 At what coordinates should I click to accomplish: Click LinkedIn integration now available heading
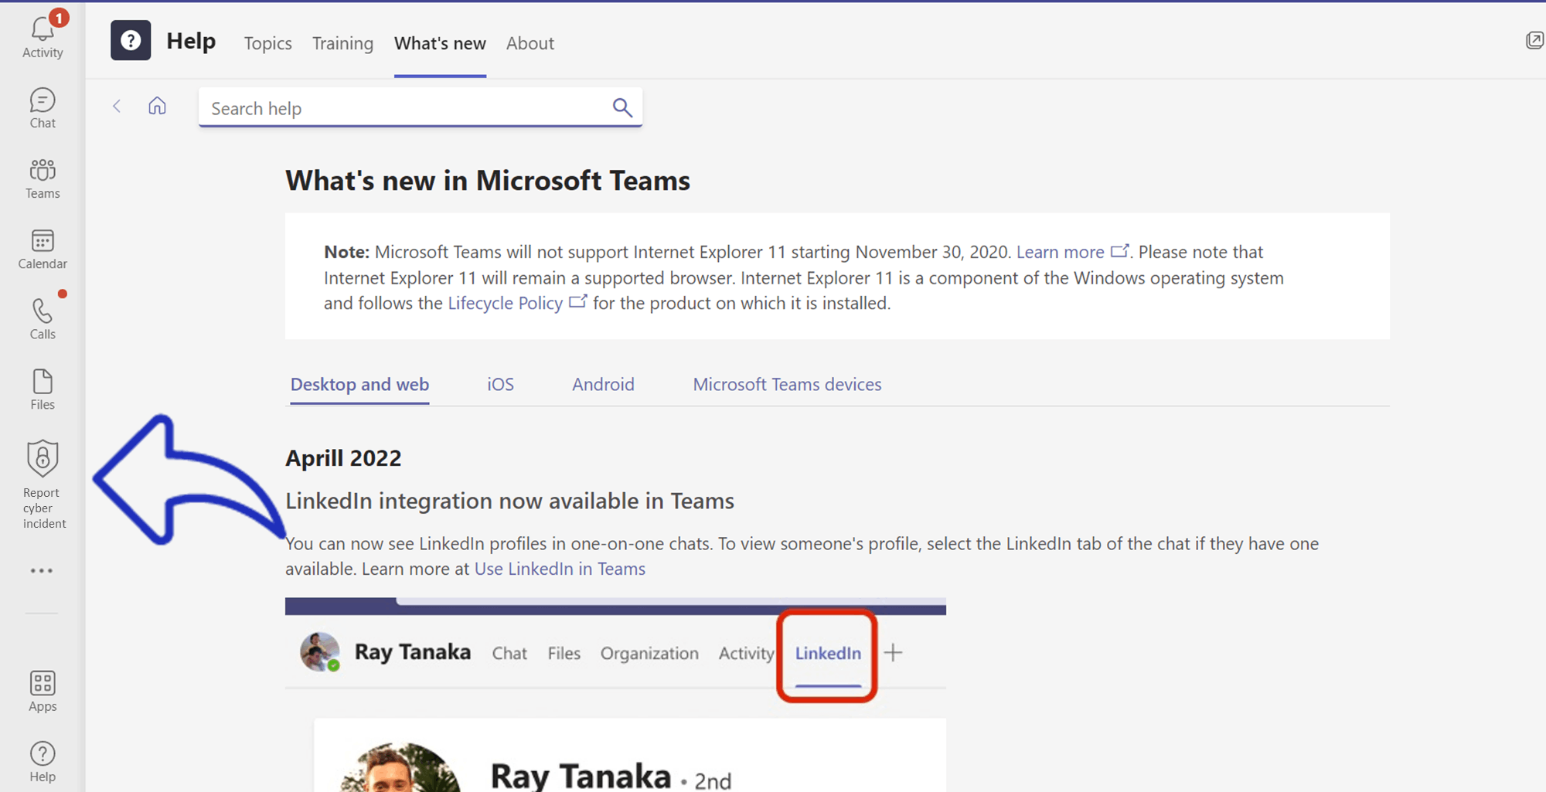[x=509, y=501]
